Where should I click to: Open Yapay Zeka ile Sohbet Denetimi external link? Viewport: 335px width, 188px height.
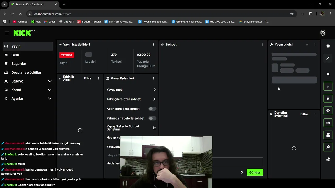pos(154,128)
